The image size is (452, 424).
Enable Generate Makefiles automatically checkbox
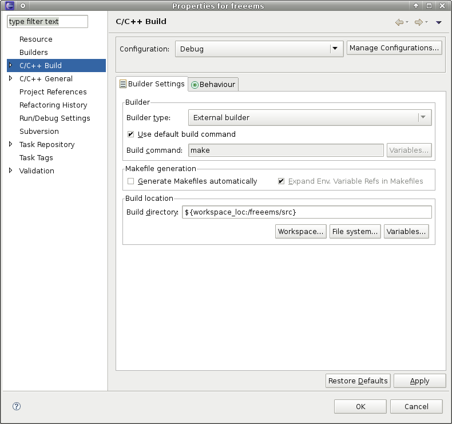(130, 181)
